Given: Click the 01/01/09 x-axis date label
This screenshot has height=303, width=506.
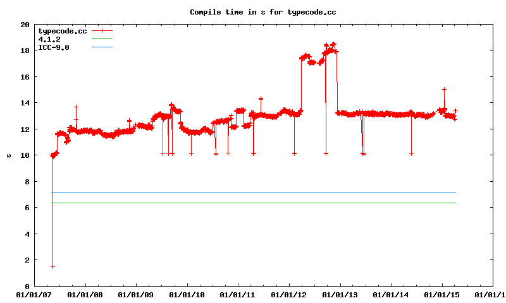Looking at the screenshot, I should [136, 294].
